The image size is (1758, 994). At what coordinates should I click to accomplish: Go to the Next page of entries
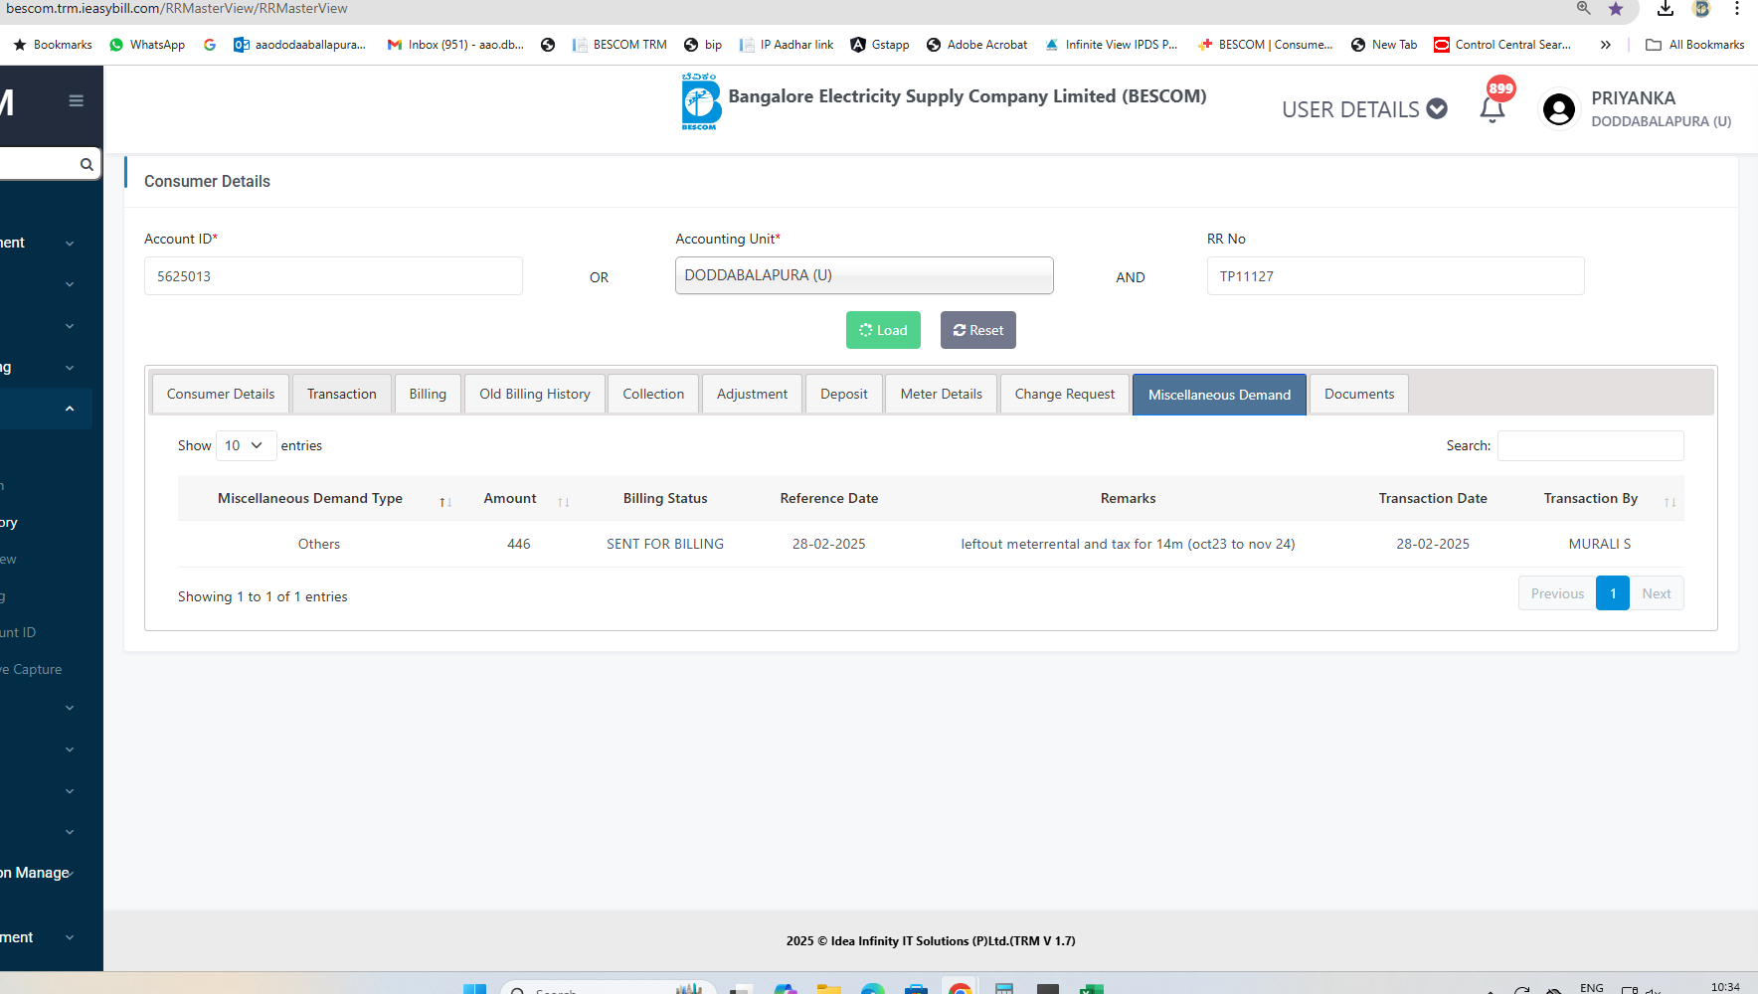[1657, 593]
